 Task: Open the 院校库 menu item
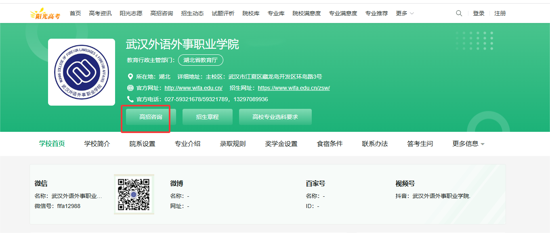pos(251,13)
